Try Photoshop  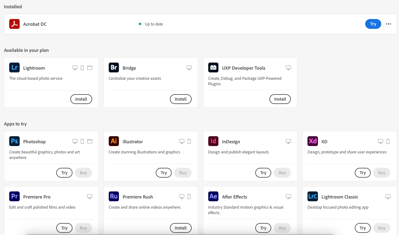coord(64,173)
